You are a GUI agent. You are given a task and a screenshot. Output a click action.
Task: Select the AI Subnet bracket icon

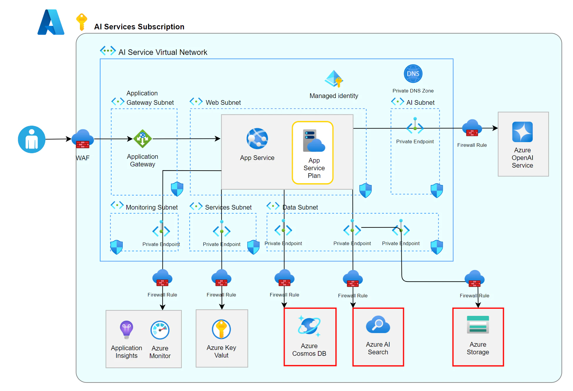coord(398,102)
